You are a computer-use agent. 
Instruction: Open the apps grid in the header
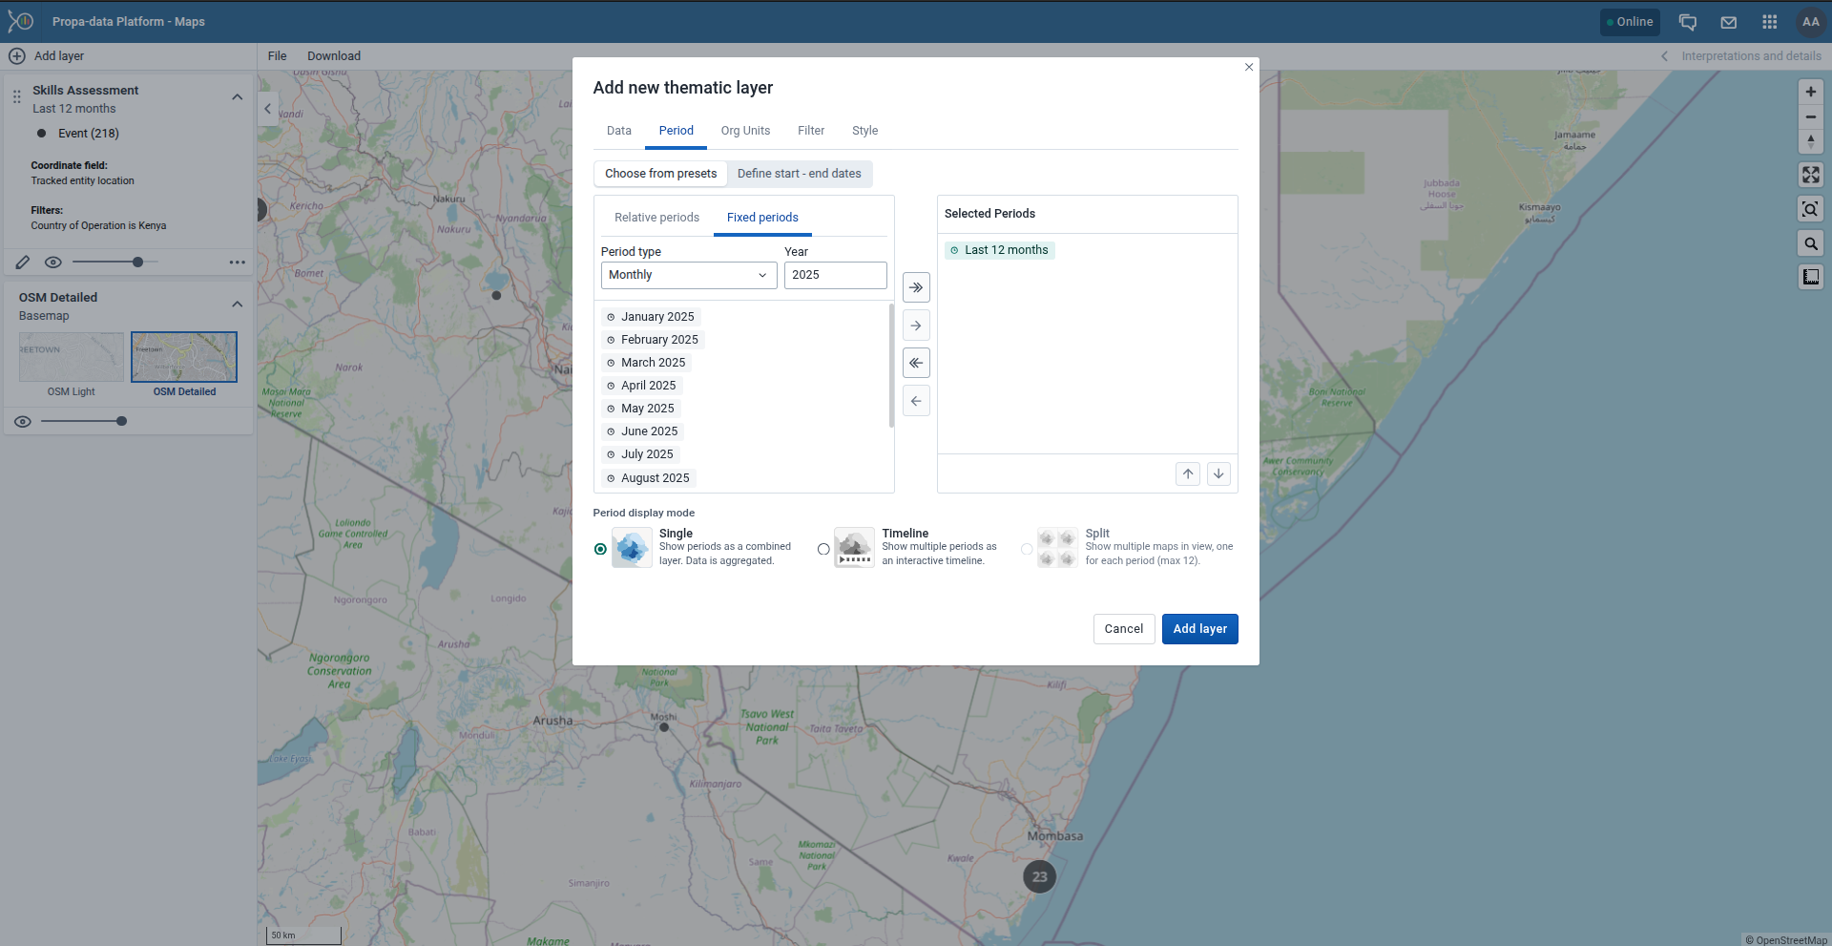[x=1769, y=21]
